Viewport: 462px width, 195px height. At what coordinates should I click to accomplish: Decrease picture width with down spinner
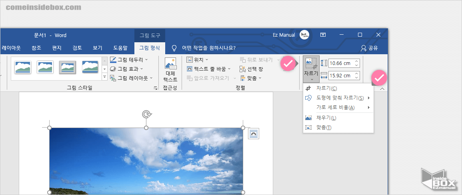[356, 77]
